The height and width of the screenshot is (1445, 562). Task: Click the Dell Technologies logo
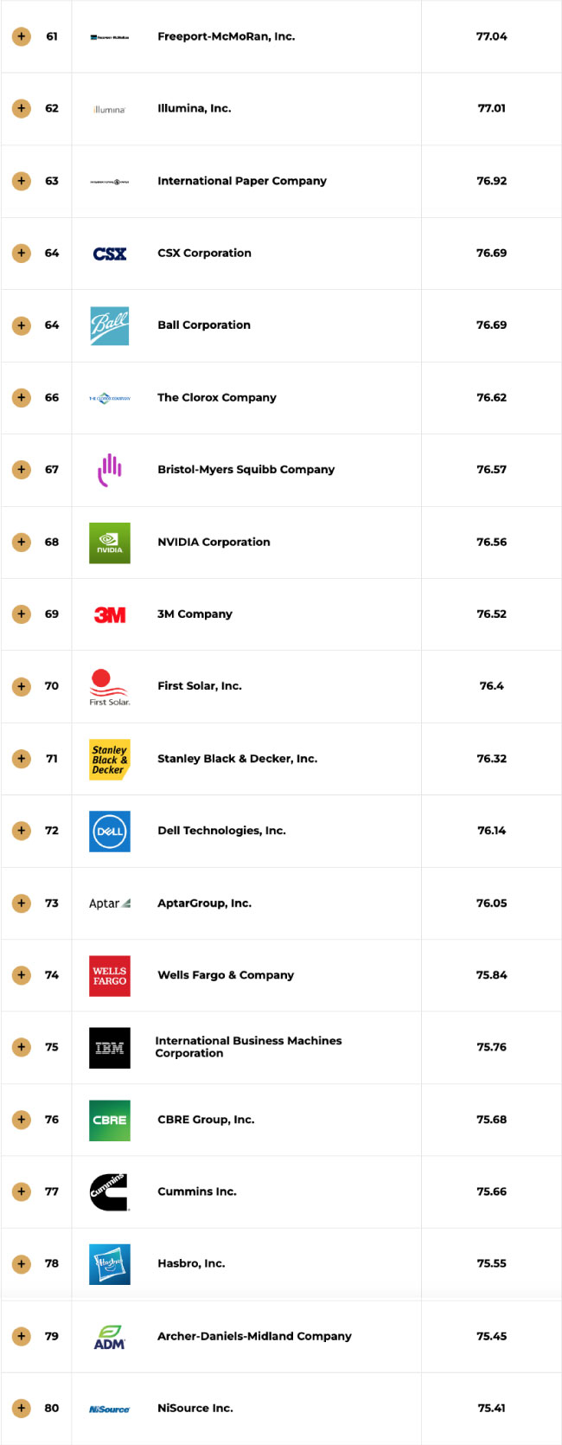[110, 831]
